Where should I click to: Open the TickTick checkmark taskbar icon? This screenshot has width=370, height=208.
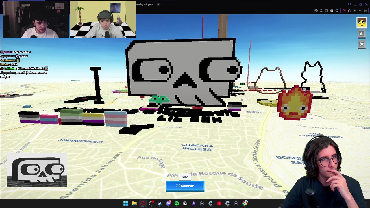[202, 203]
